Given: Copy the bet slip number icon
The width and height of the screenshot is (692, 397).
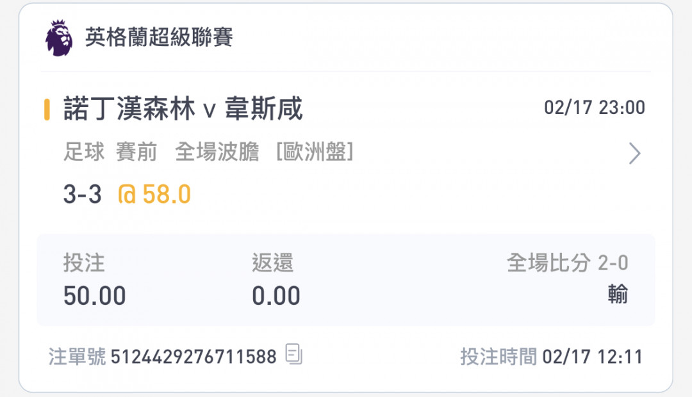Looking at the screenshot, I should (294, 353).
